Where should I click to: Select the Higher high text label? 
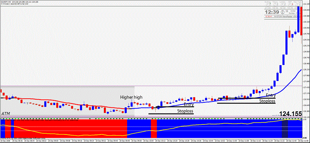coord(131,97)
